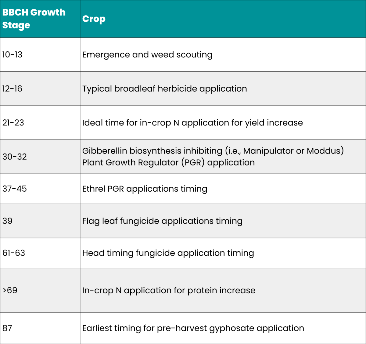Select the 12-16 growth stage cell

(x=40, y=89)
